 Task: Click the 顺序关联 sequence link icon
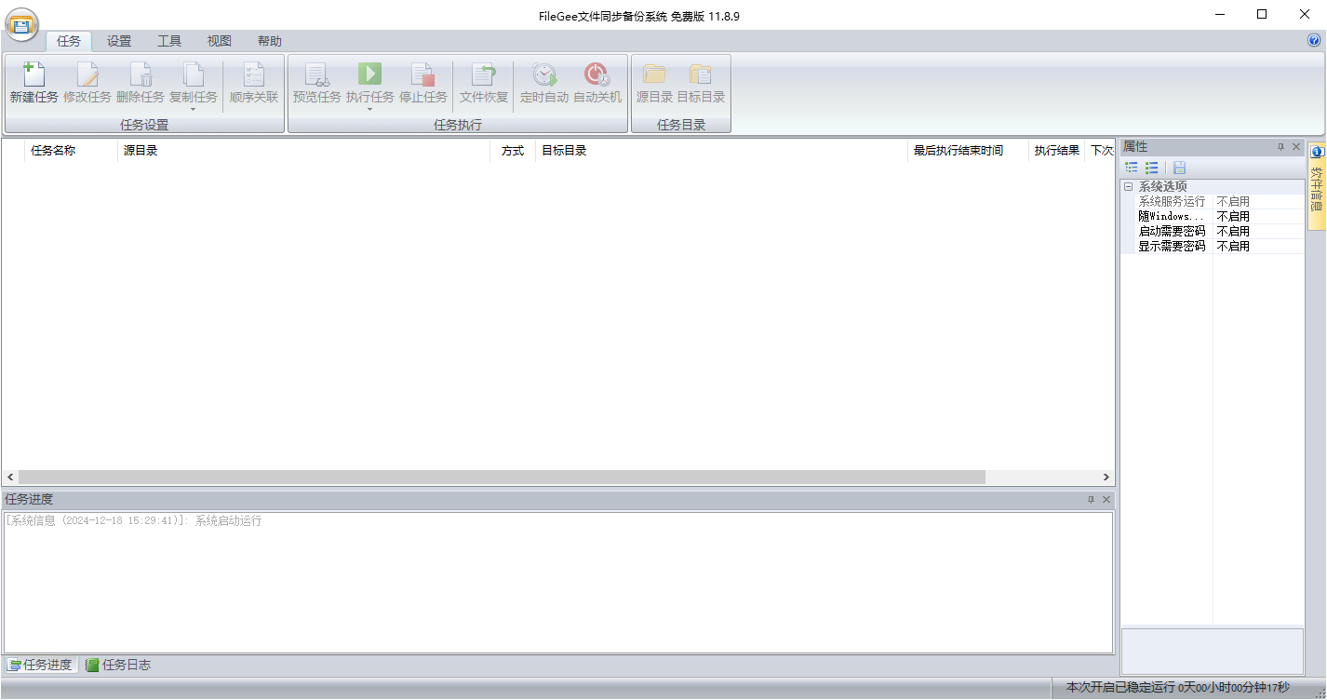click(x=254, y=74)
